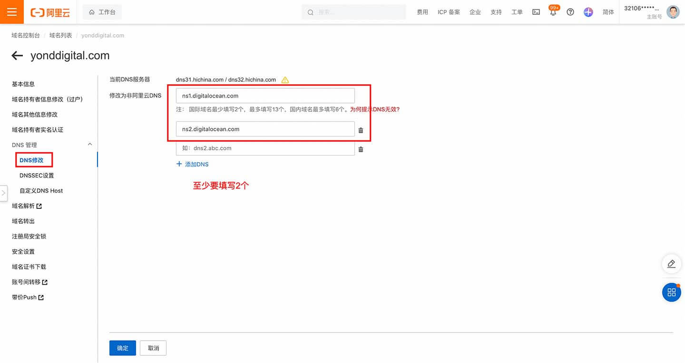Select 自定义DNS Host
The image size is (685, 363).
point(41,191)
